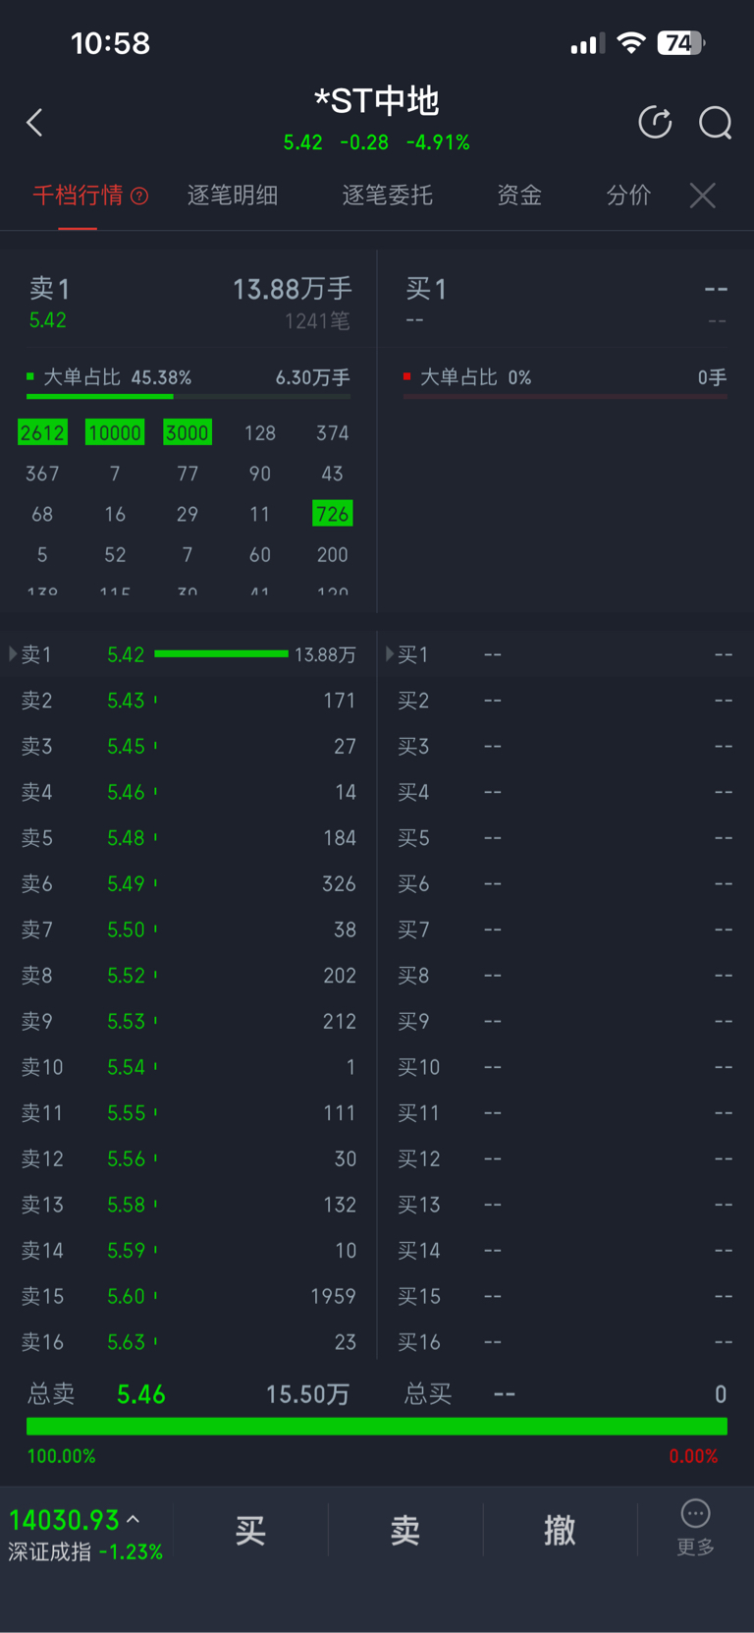Tap the 总卖 average price 5.46
Screen dimensions: 754x1633
pos(141,1394)
